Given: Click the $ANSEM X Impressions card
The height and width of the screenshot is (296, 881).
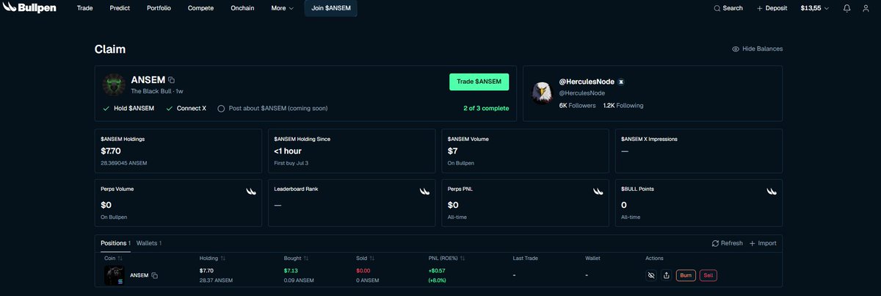Looking at the screenshot, I should click(698, 151).
